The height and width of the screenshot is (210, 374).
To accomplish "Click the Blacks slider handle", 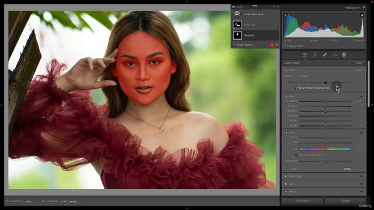I will coord(325,126).
